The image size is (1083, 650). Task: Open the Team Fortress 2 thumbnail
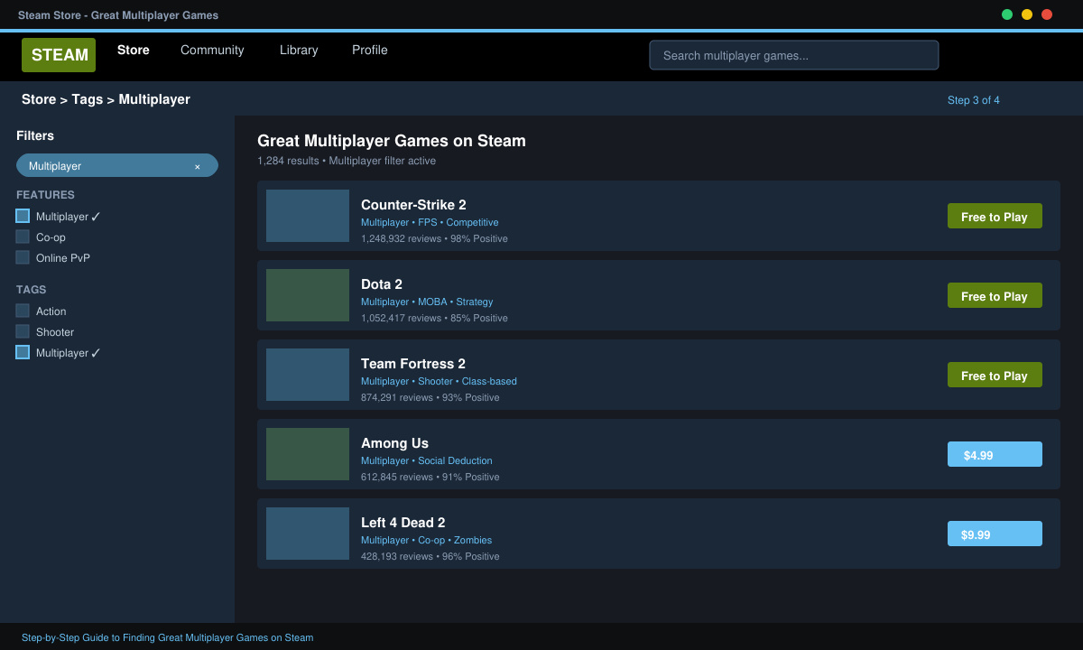[308, 375]
